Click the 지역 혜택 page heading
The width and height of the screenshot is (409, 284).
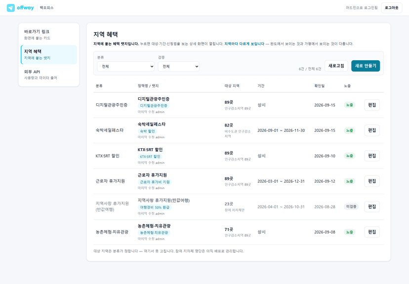[x=106, y=35]
